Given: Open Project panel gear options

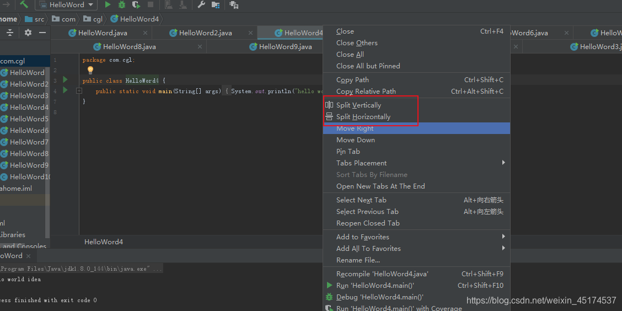Looking at the screenshot, I should (28, 33).
